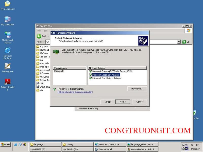Switch to the language folder taskbar button
Screen dimensions: 203x152
(45, 144)
